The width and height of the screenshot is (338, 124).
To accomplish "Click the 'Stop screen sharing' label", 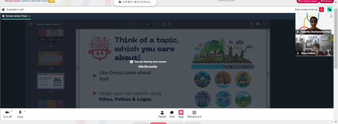I will (306, 9).
